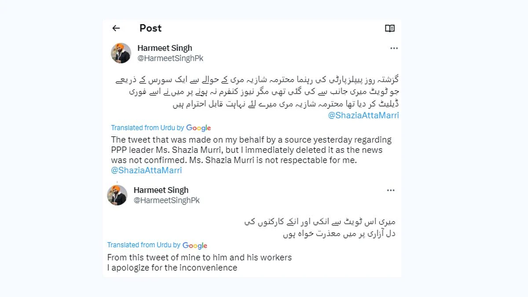The height and width of the screenshot is (297, 528).
Task: Open @HarmeetSinghPk handle on first post
Action: coord(170,58)
